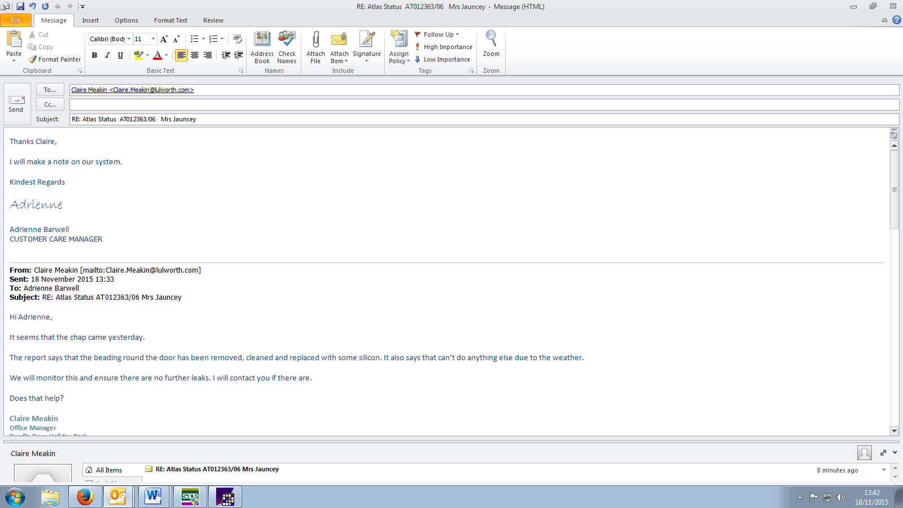Screen dimensions: 903x508
Task: Click into the Cc input field
Action: pyautogui.click(x=484, y=104)
